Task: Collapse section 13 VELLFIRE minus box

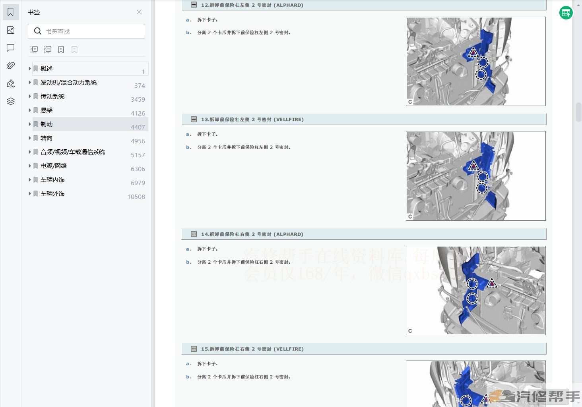Action: click(x=194, y=120)
